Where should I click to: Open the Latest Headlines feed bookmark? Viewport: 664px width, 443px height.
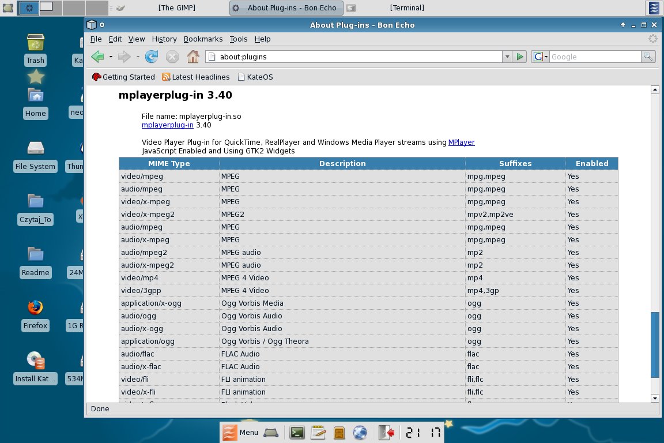pyautogui.click(x=195, y=77)
